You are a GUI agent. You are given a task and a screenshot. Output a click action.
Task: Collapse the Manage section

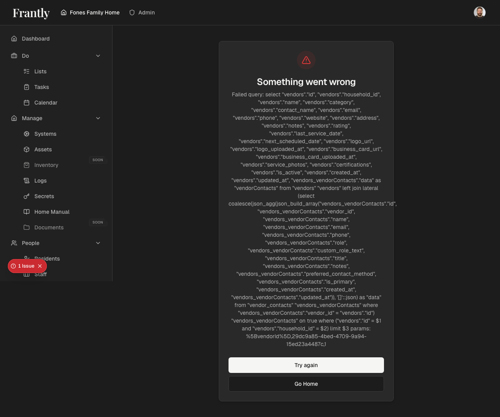click(x=98, y=118)
